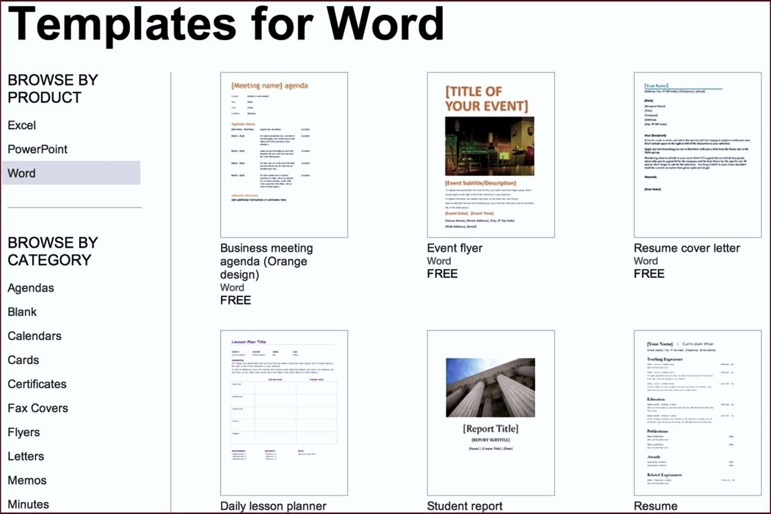Open the Flyers category
The width and height of the screenshot is (771, 514).
23,432
